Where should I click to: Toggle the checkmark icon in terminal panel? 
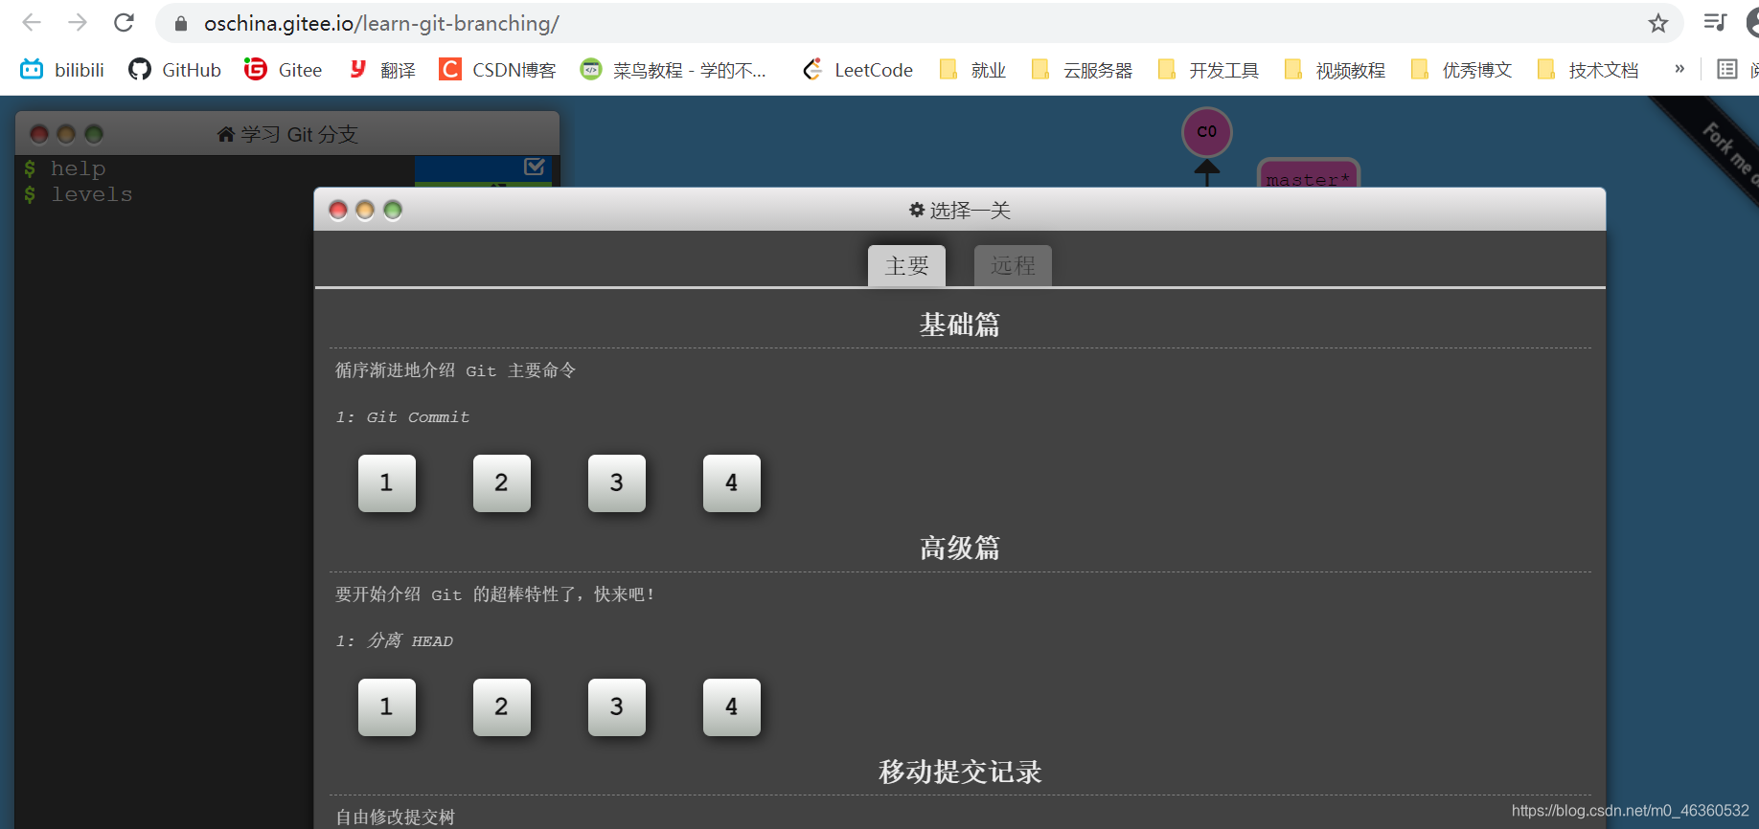click(535, 167)
